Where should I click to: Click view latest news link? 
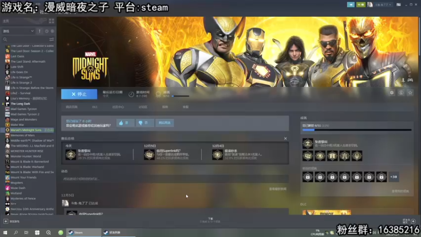pos(278,189)
